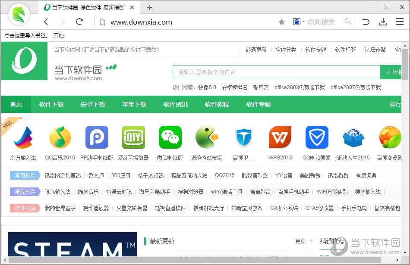Open the 讯飞输入法 link
410x265 pixels.
57,192
